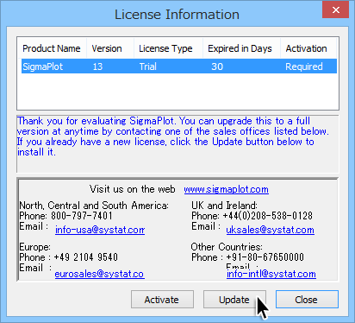Click the Expired in Days column header
355x323 pixels.
click(242, 48)
